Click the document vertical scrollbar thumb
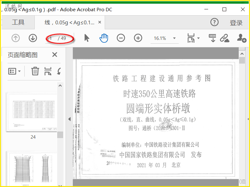The height and width of the screenshot is (187, 250). pyautogui.click(x=242, y=60)
